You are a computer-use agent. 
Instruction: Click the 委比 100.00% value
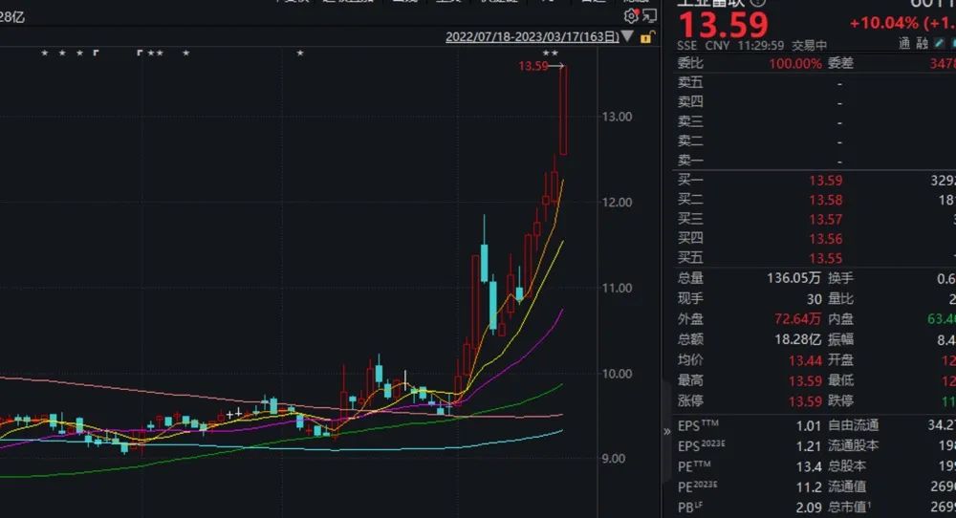coord(795,63)
